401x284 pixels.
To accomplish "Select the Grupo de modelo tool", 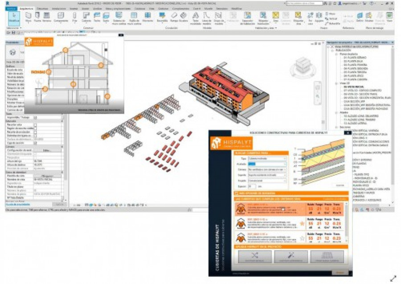I will tap(218, 18).
